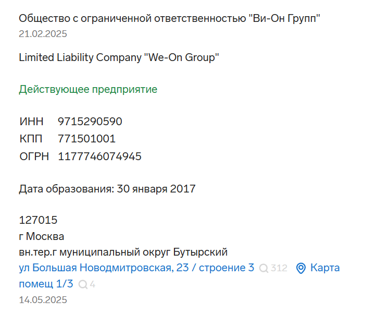Screen dimensions: 389x313
Task: Click the date 21.02.2025 under the title
Action: [43, 34]
